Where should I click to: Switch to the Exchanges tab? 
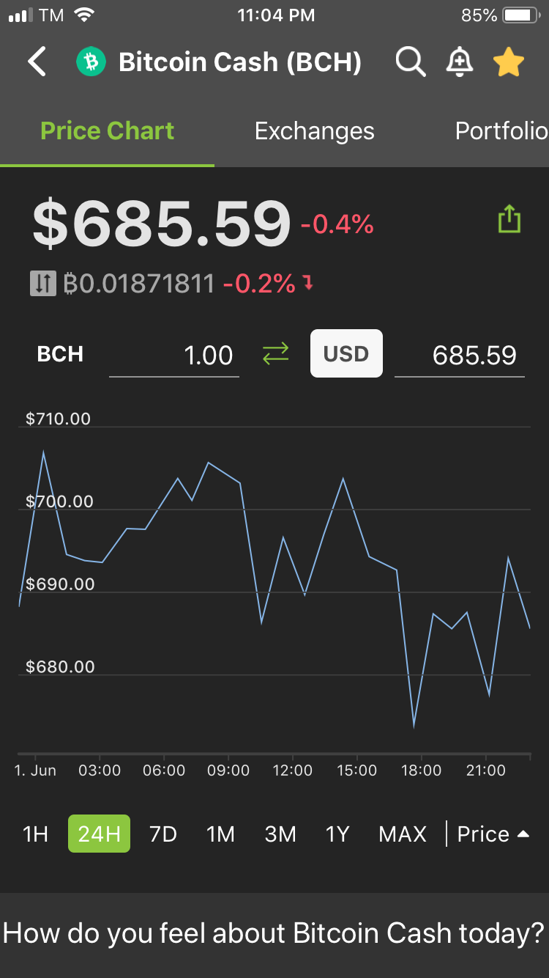pyautogui.click(x=315, y=131)
